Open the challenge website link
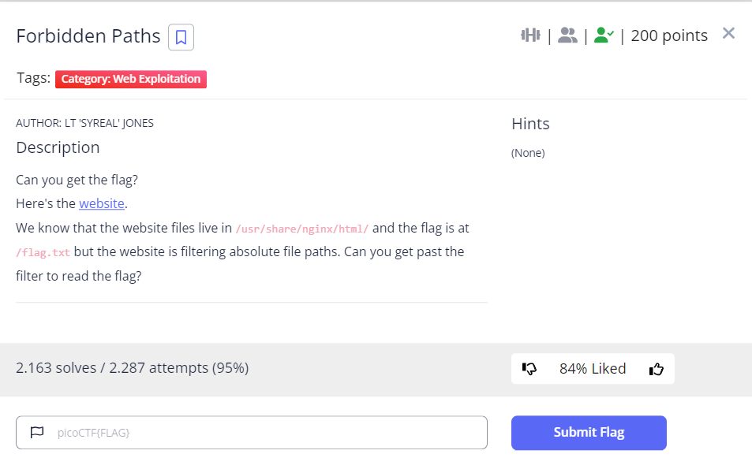 click(102, 203)
